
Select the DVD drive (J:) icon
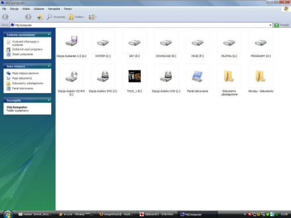coord(103,76)
